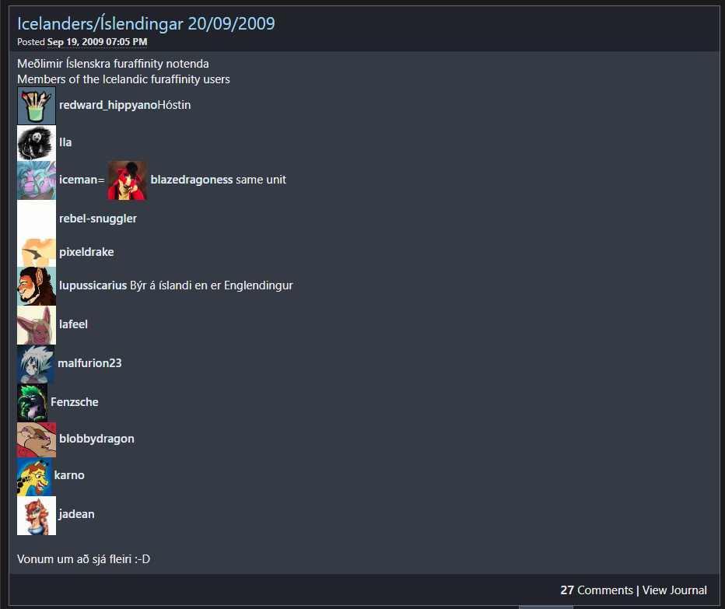This screenshot has height=609, width=725.
Task: Click jadean's red-haired avatar
Action: 37,516
